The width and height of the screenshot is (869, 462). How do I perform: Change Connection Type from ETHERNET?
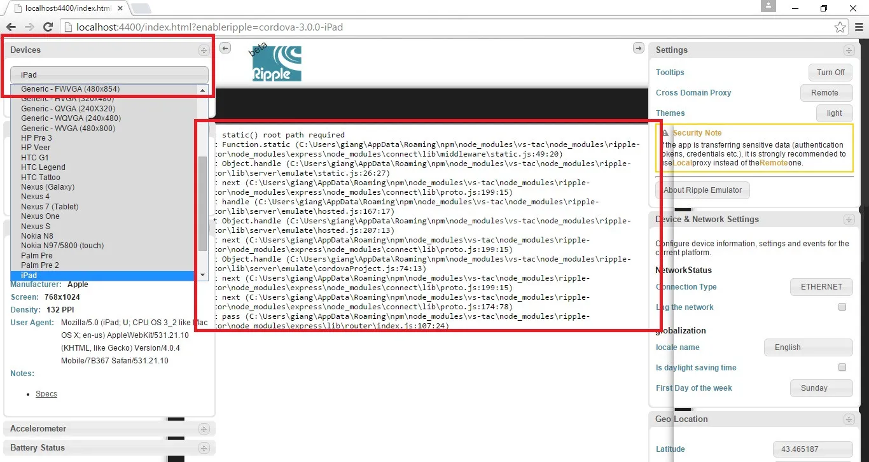(x=821, y=287)
